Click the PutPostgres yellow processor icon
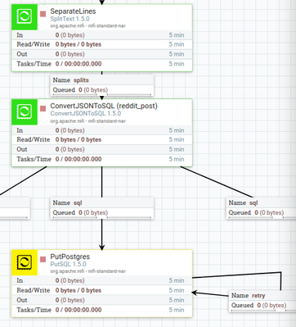This screenshot has height=327, width=296. coord(25,262)
